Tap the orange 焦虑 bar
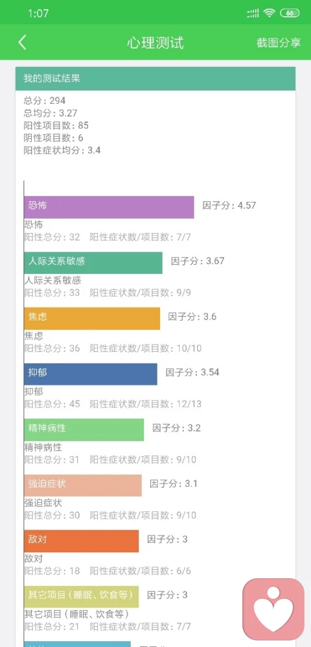Viewport: 311px width, 647px height. [x=92, y=318]
